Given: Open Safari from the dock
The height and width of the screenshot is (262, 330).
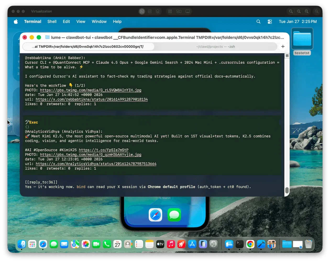Looking at the screenshot, I should [43, 244].
